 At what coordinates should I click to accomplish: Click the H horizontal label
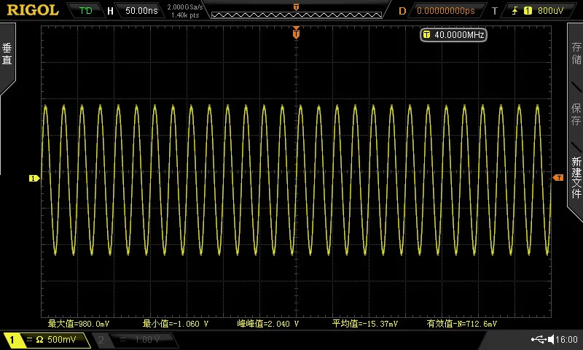(x=110, y=11)
